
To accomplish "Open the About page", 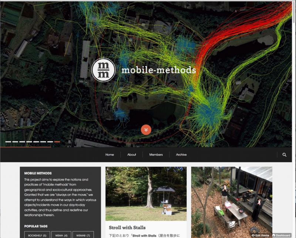I will coord(132,154).
